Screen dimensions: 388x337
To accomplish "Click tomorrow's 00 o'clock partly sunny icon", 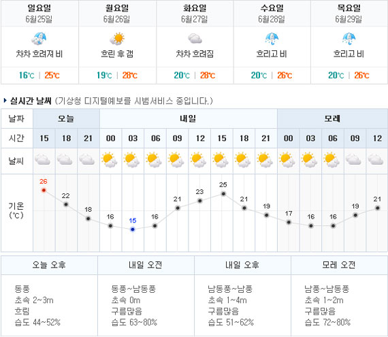I will (109, 160).
